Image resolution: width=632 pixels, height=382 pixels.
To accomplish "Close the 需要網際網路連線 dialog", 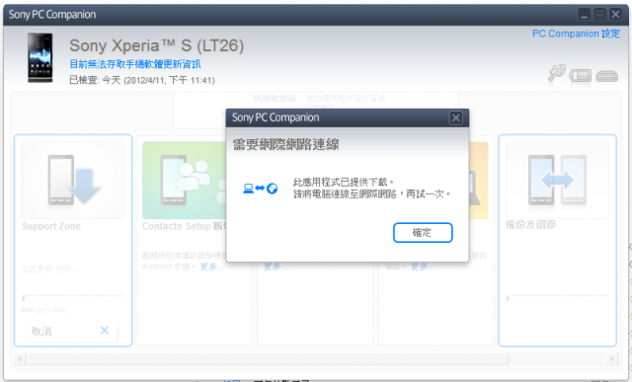I will (456, 118).
